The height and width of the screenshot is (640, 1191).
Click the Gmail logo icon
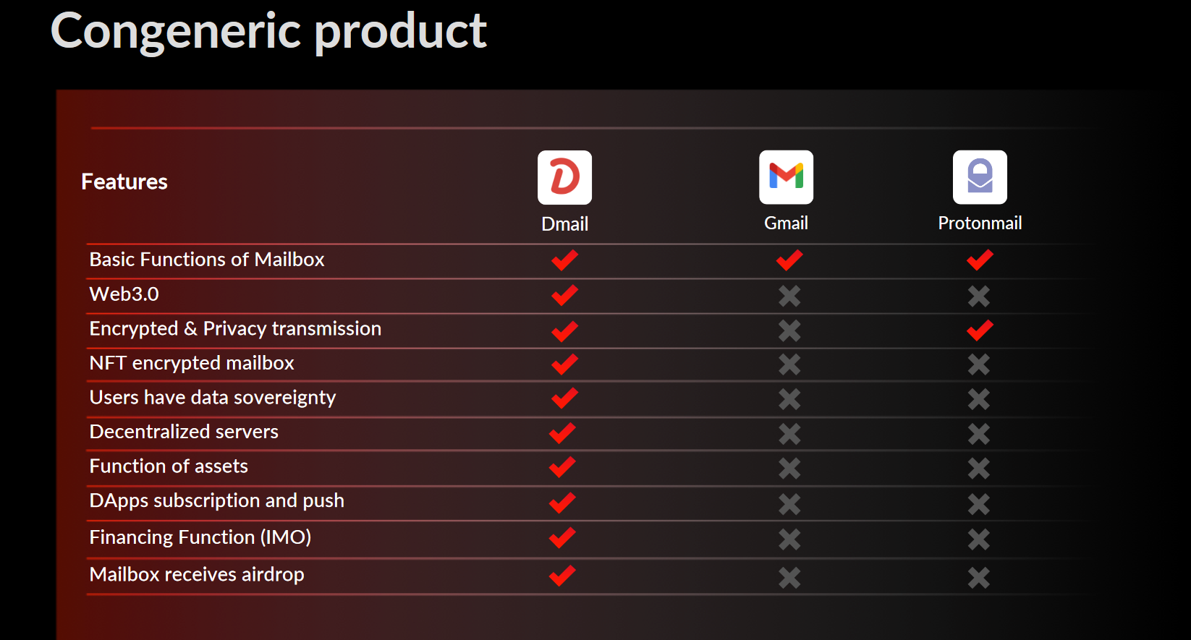(x=786, y=177)
